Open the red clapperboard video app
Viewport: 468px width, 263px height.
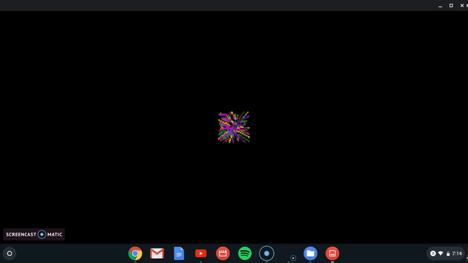pyautogui.click(x=223, y=254)
